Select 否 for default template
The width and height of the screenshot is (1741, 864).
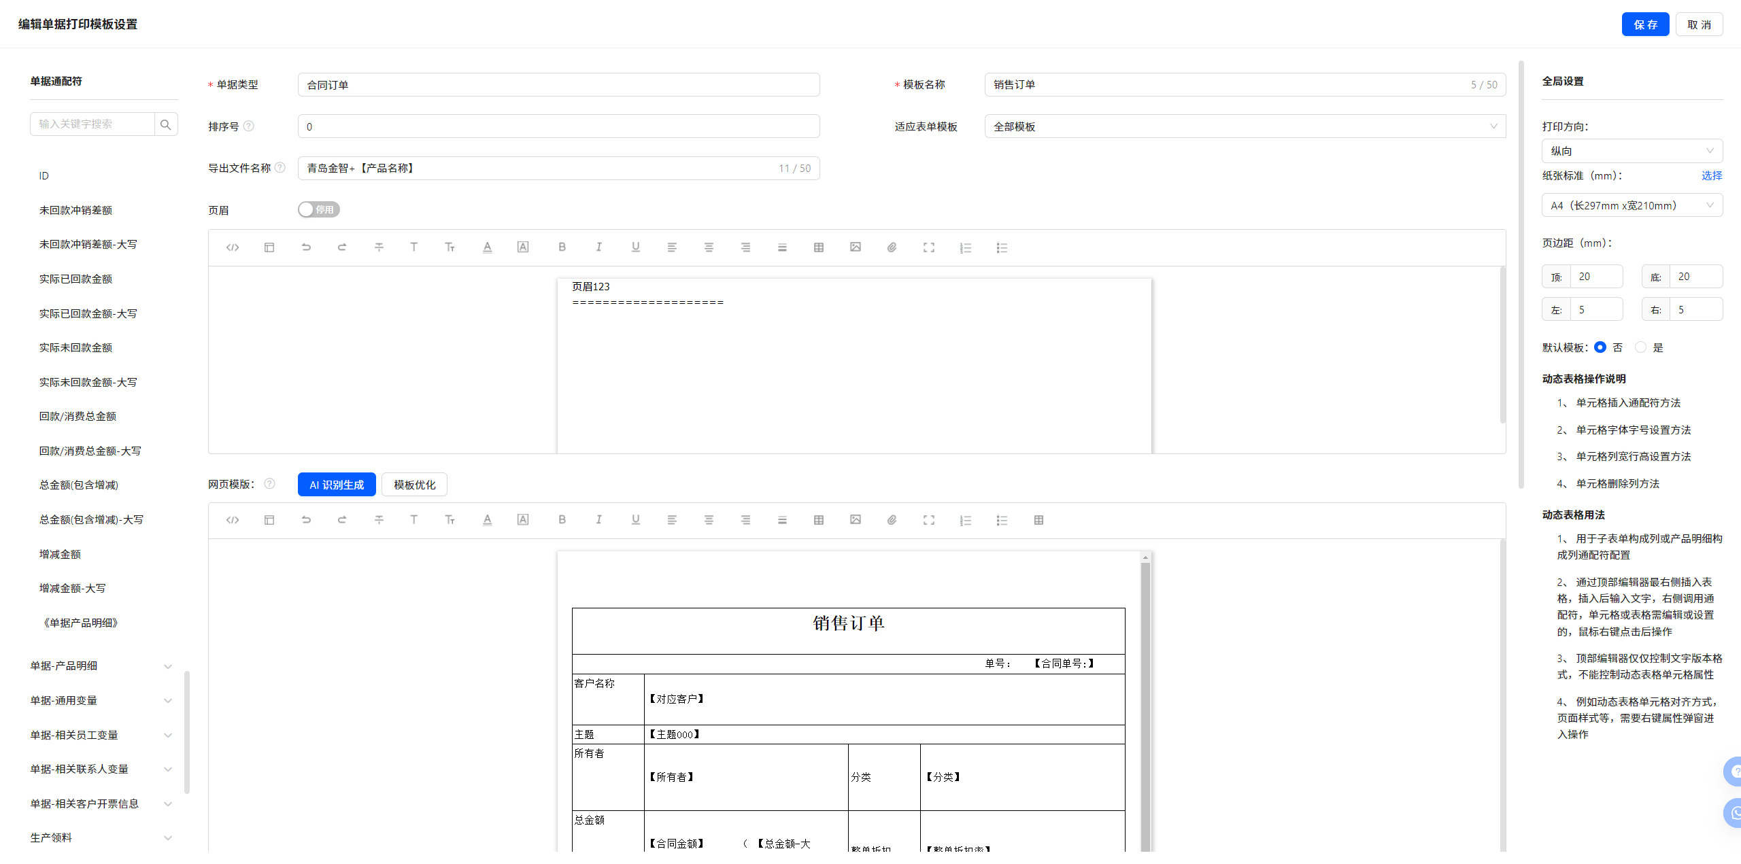click(x=1600, y=347)
